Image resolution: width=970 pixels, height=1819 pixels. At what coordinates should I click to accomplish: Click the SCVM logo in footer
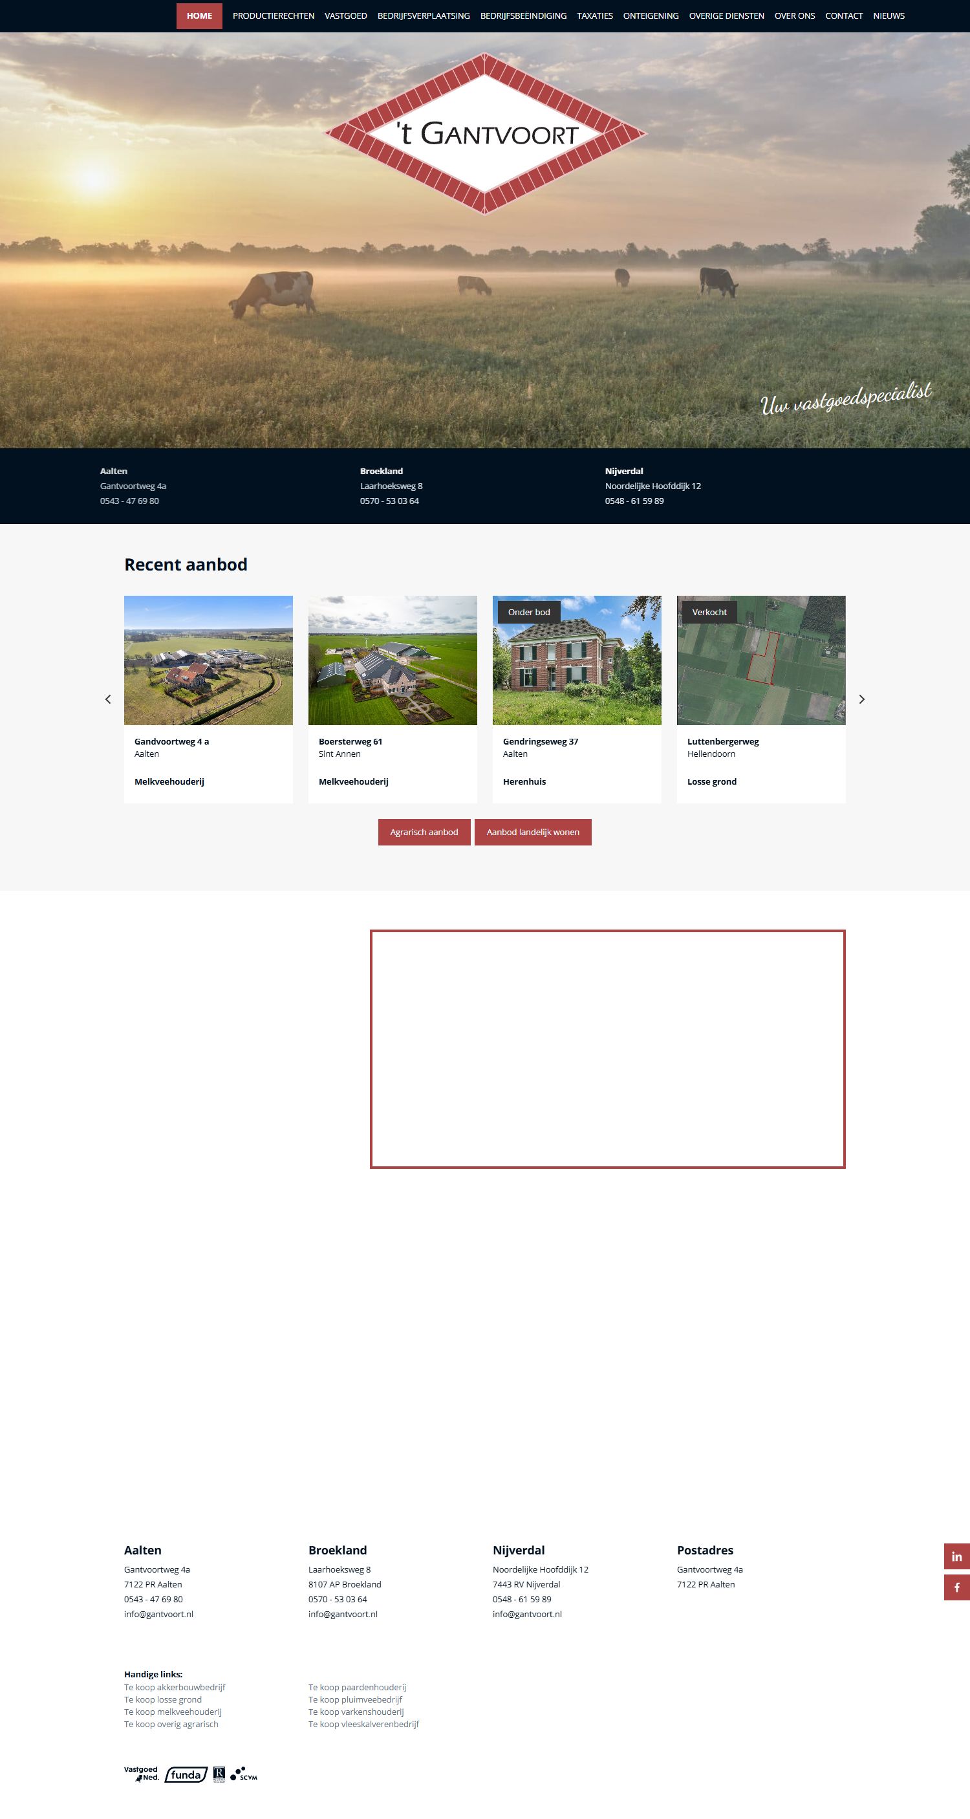244,1774
